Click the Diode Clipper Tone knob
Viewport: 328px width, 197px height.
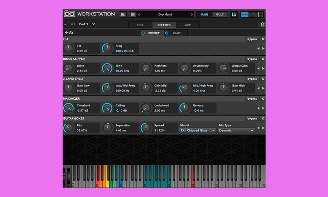107,68
